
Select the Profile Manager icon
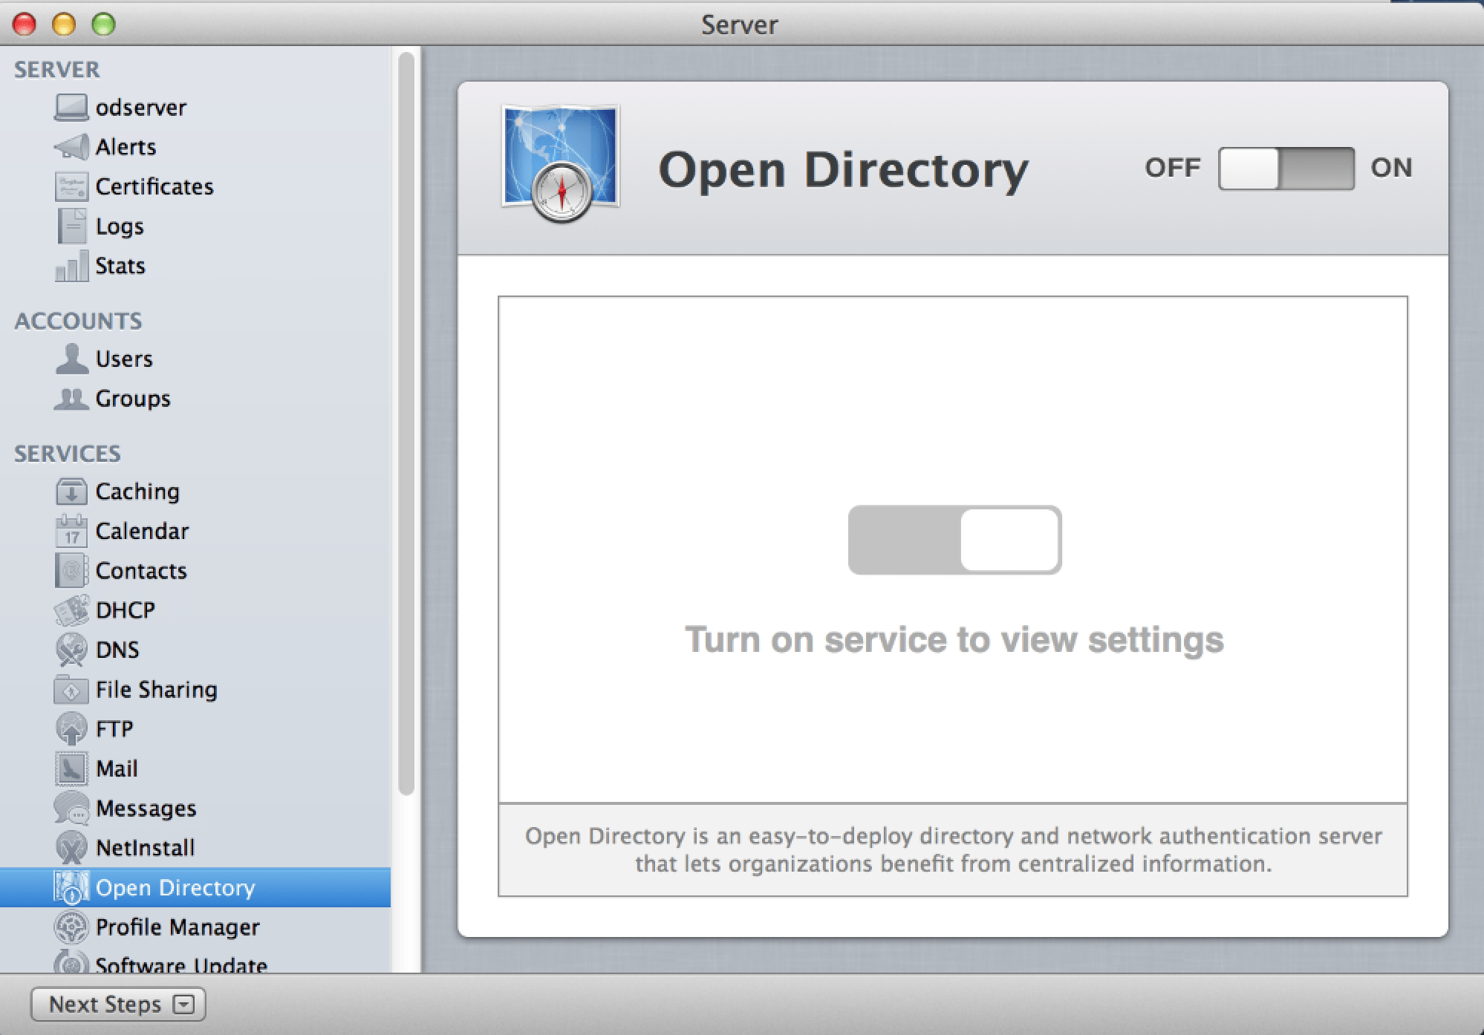coord(71,927)
